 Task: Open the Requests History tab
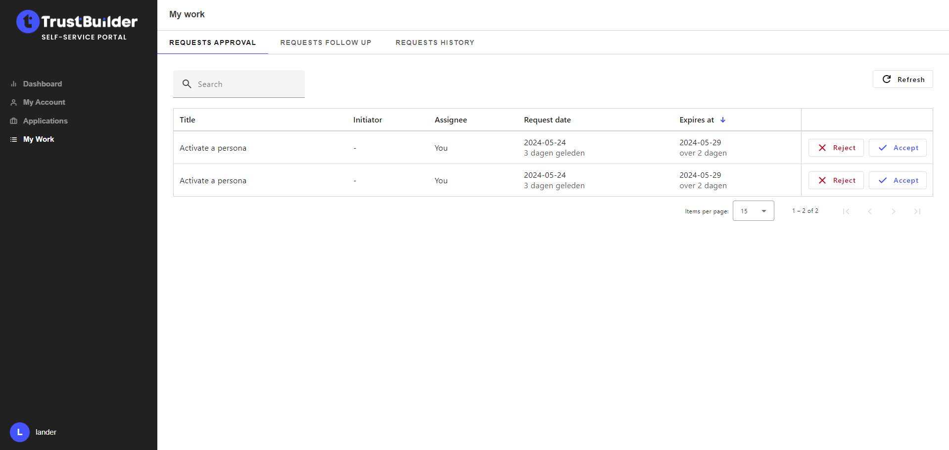click(434, 42)
